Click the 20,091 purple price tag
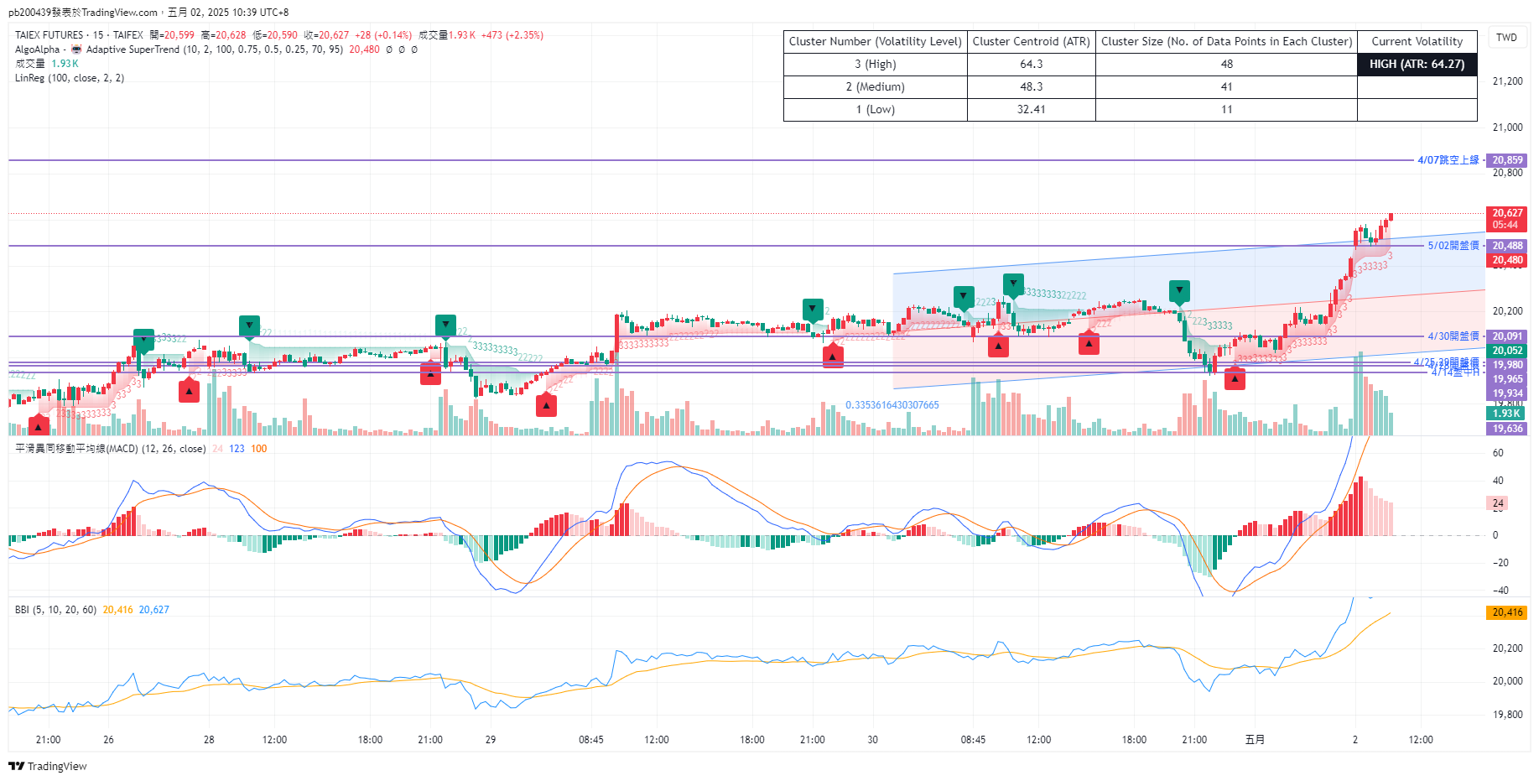 pyautogui.click(x=1507, y=336)
